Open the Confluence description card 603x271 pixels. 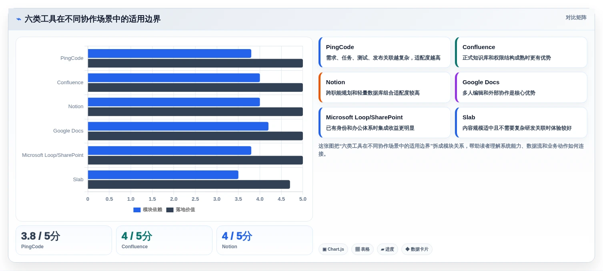[521, 52]
